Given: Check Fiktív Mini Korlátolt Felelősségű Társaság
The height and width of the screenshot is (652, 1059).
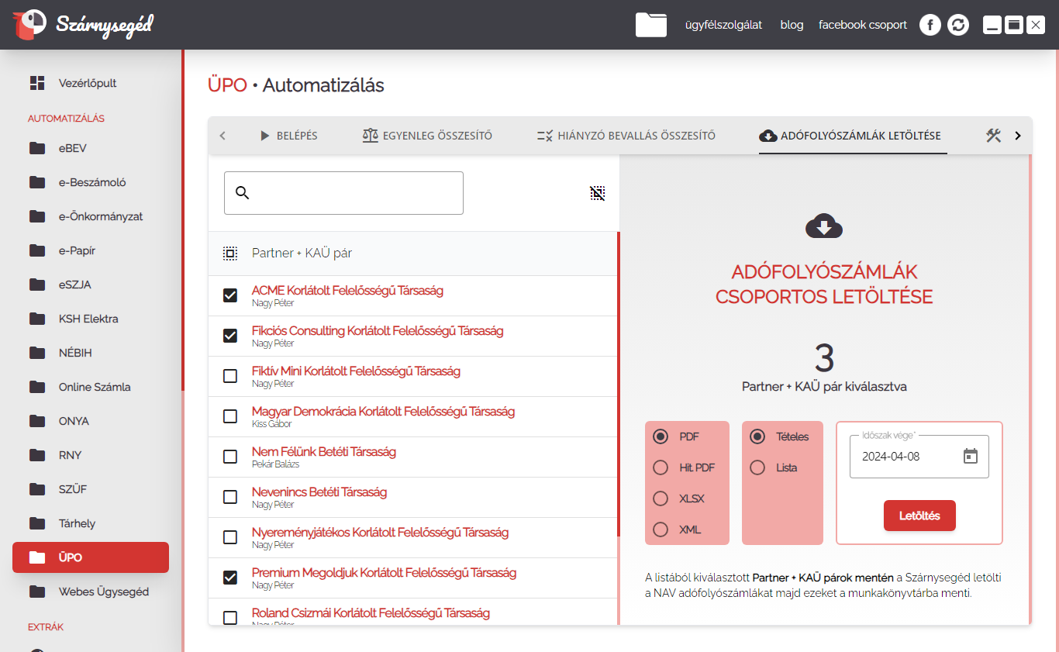Looking at the screenshot, I should pos(230,376).
